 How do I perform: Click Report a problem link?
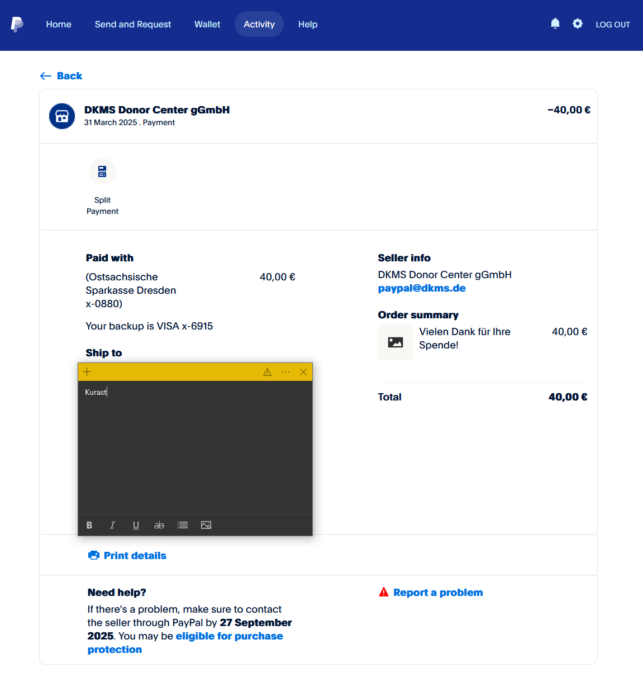(x=437, y=593)
